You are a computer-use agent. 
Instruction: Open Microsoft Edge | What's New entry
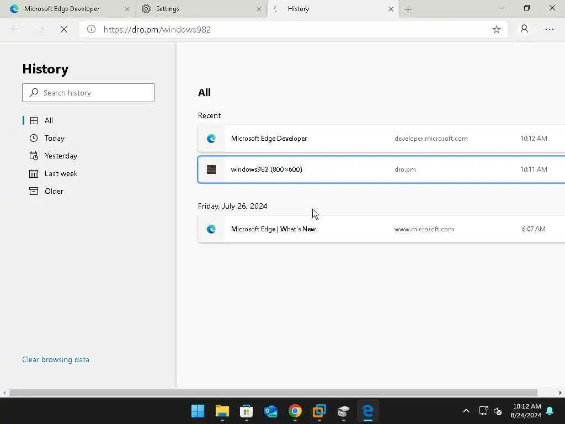tap(381, 229)
